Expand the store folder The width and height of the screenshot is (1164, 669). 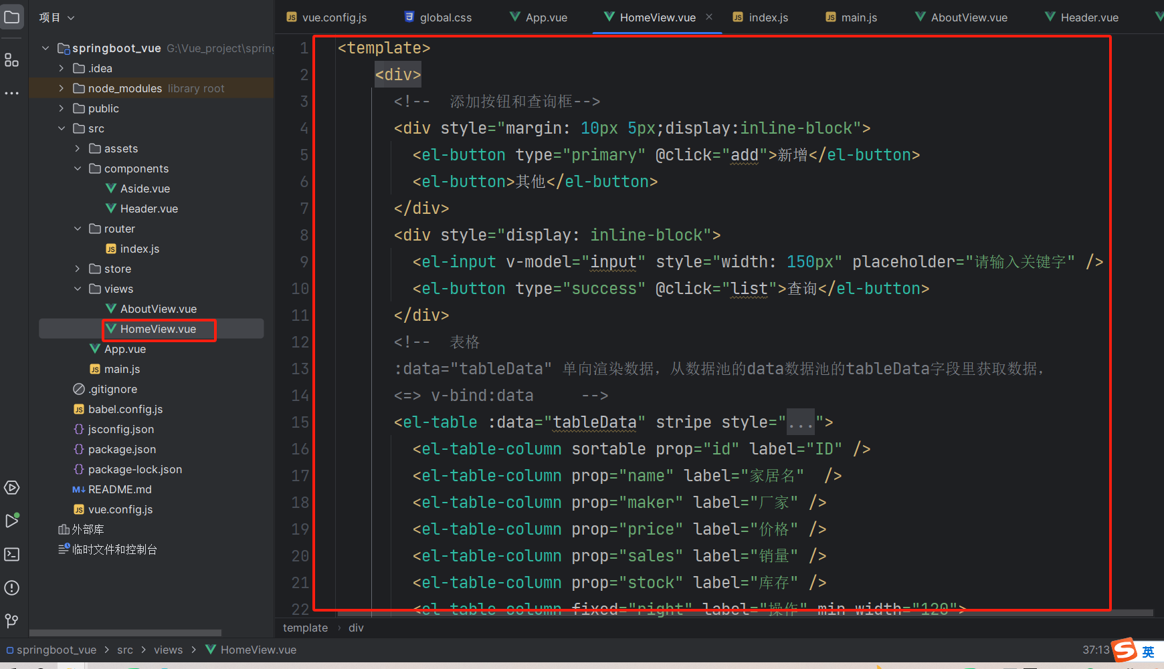[x=78, y=269]
